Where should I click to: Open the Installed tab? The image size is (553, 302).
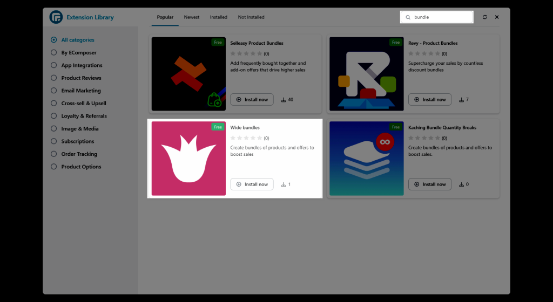coord(218,17)
